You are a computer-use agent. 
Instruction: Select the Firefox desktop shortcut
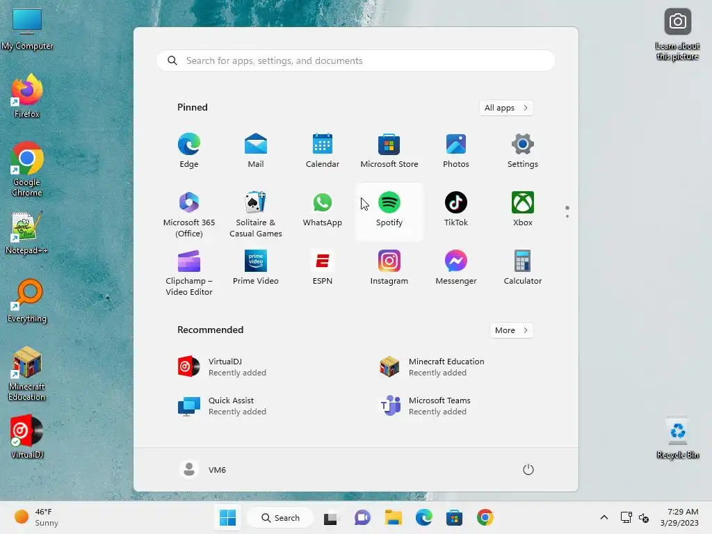tap(27, 96)
